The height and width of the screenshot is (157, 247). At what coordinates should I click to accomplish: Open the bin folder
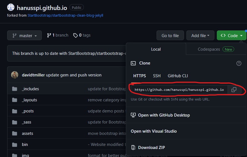click(x=25, y=145)
